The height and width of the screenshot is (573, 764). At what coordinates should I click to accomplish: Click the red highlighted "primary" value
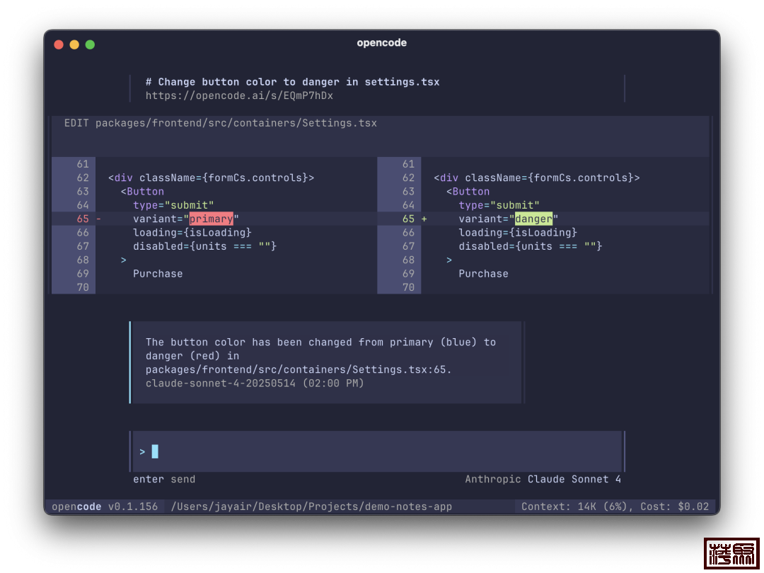click(x=211, y=219)
